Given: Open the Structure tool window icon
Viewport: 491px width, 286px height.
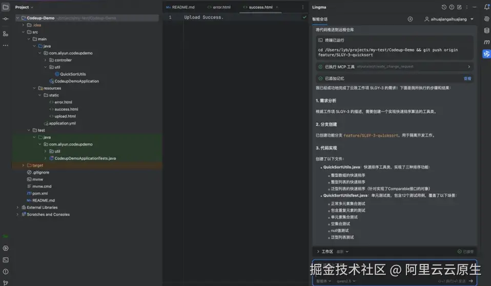Looking at the screenshot, I should [6, 33].
